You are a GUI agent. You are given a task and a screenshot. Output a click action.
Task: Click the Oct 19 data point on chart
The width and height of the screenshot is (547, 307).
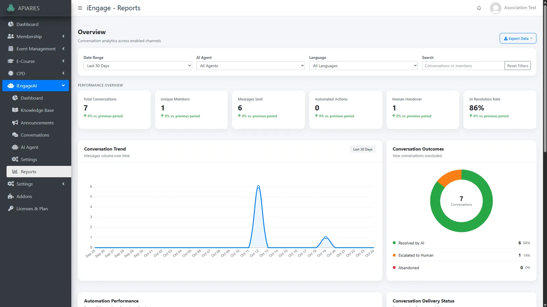coord(326,237)
